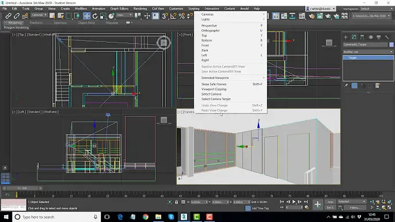The image size is (395, 222).
Task: Click the Filters button
Action: click(355, 208)
